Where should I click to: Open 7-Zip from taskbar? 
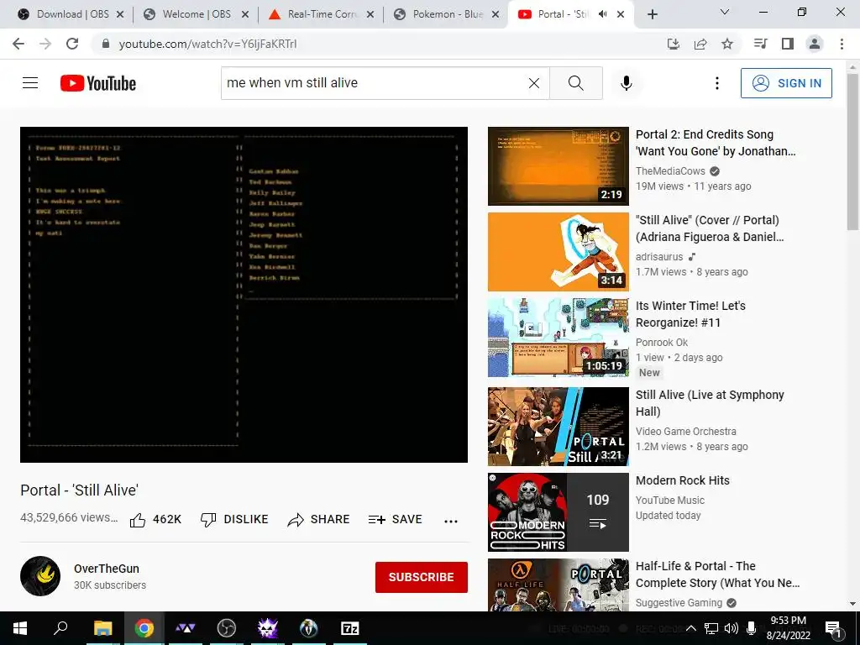coord(350,628)
